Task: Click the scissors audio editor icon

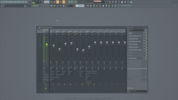Action: pyautogui.click(x=113, y=2)
